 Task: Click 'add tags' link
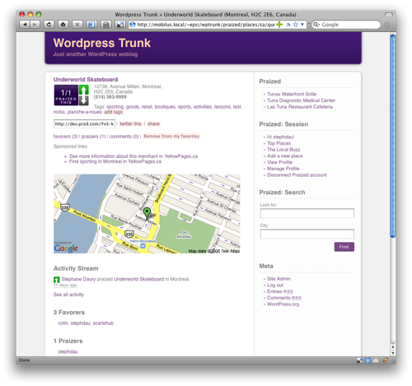pyautogui.click(x=114, y=112)
